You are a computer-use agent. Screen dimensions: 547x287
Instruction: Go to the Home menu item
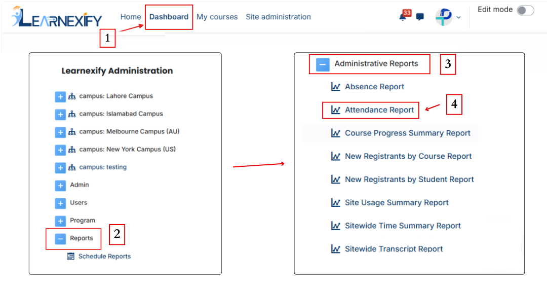point(131,17)
